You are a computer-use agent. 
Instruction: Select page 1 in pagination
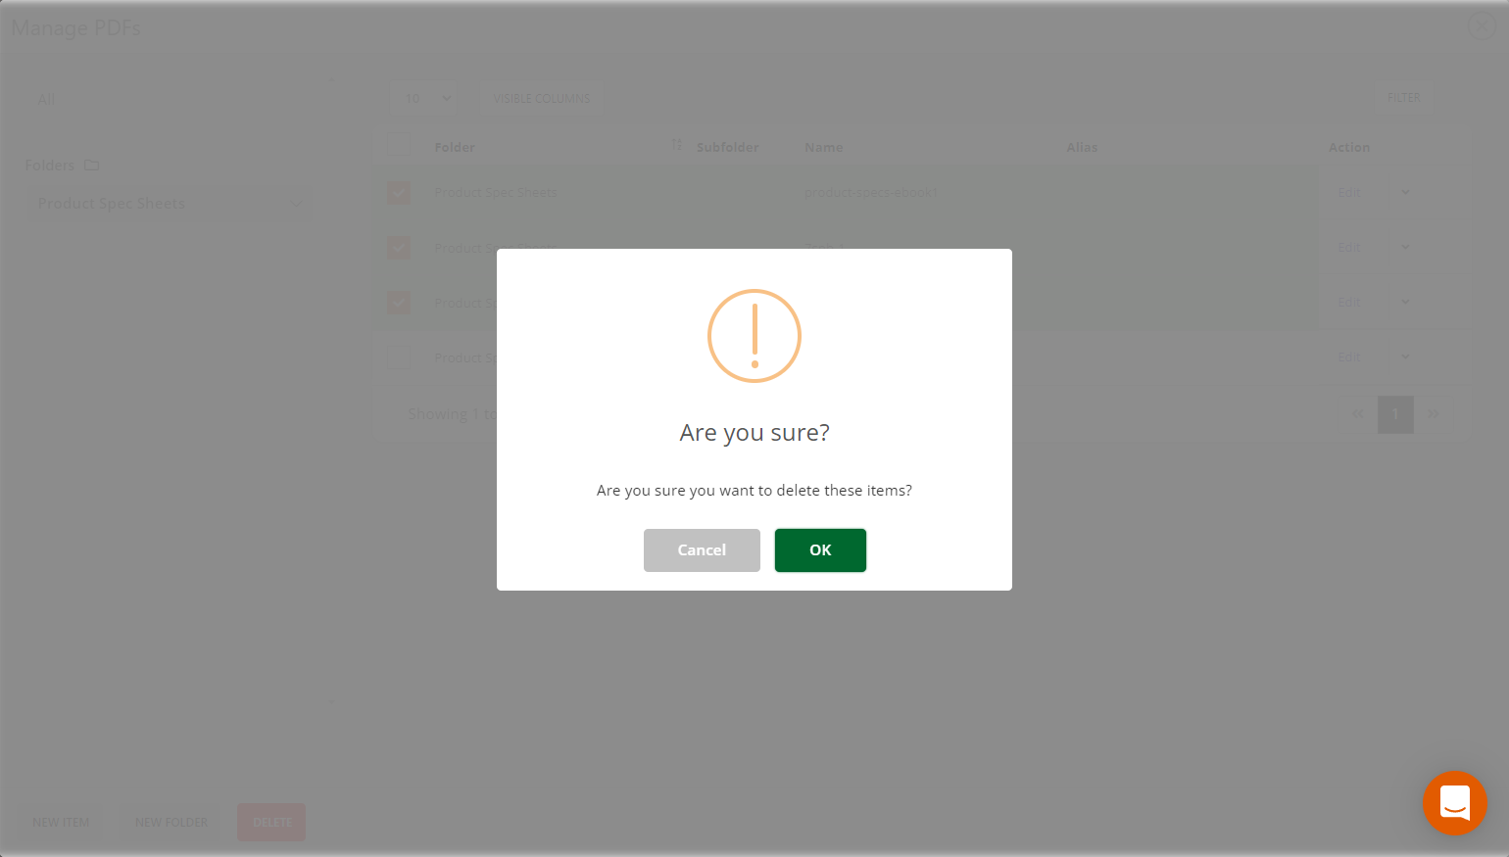(1395, 414)
